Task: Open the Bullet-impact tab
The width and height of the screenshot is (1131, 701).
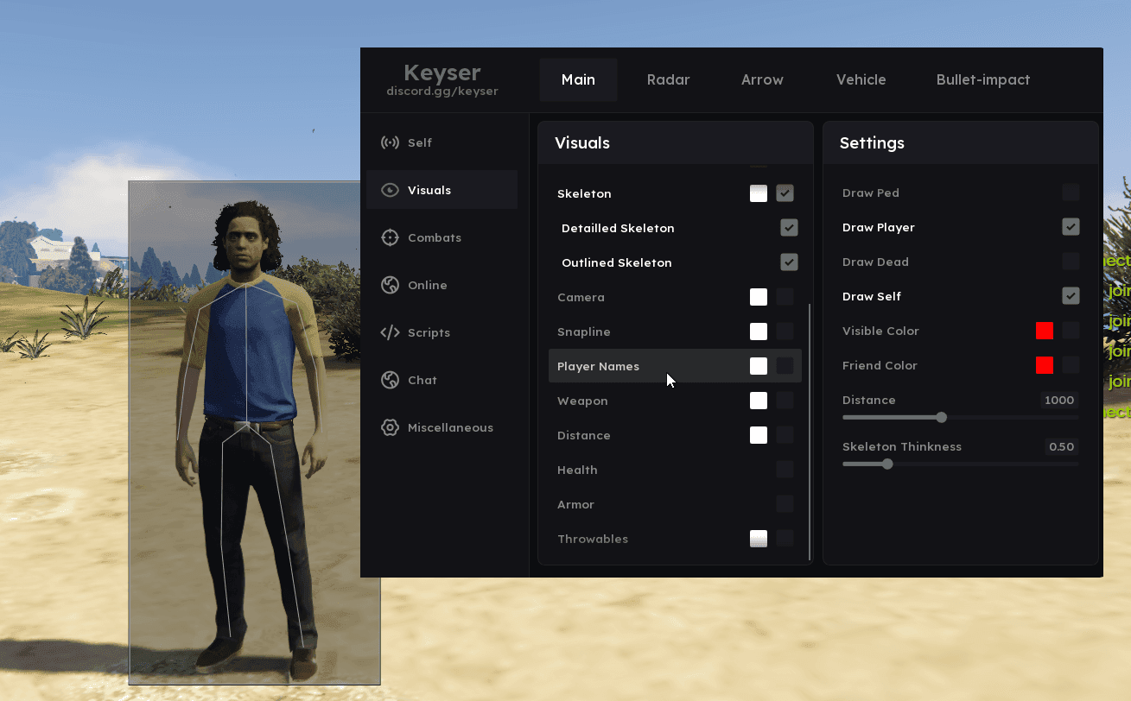Action: click(982, 79)
